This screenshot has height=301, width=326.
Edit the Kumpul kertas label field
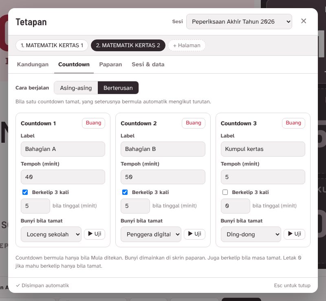[x=263, y=149]
